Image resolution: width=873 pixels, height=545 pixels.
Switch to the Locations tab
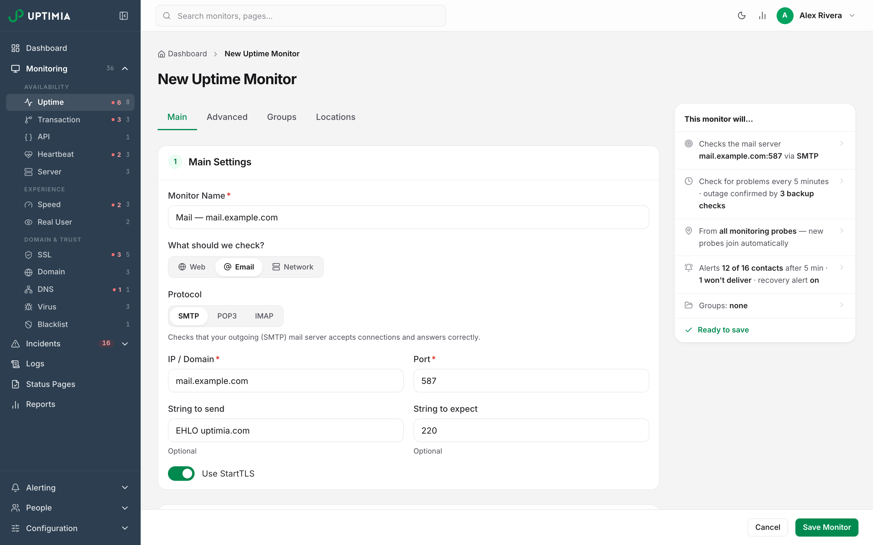point(336,117)
